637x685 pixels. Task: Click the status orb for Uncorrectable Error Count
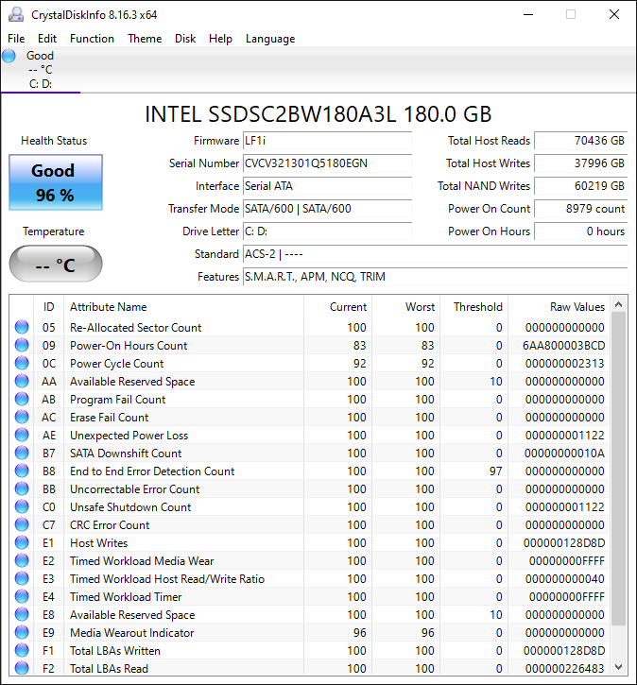(x=22, y=488)
